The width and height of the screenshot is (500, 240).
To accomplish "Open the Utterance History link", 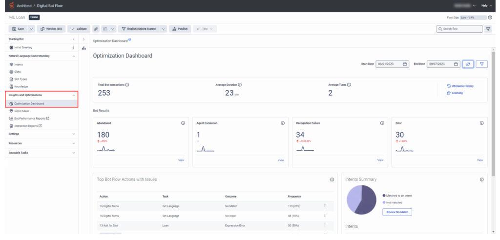I will tap(462, 86).
